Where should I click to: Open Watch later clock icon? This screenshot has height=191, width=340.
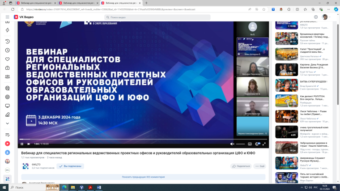coord(7,50)
